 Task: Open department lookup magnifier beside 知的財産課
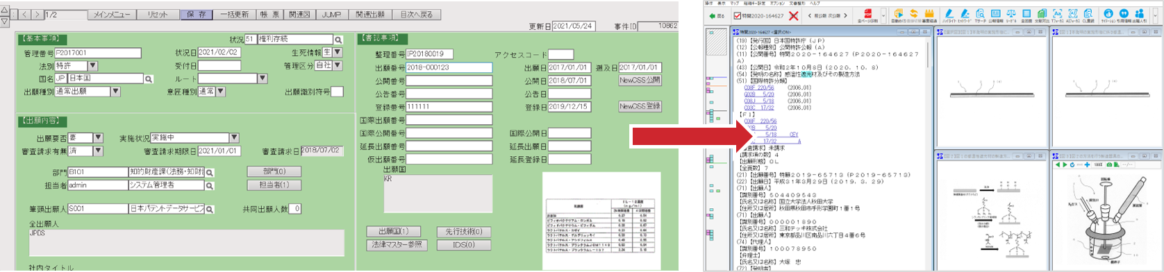pos(210,172)
